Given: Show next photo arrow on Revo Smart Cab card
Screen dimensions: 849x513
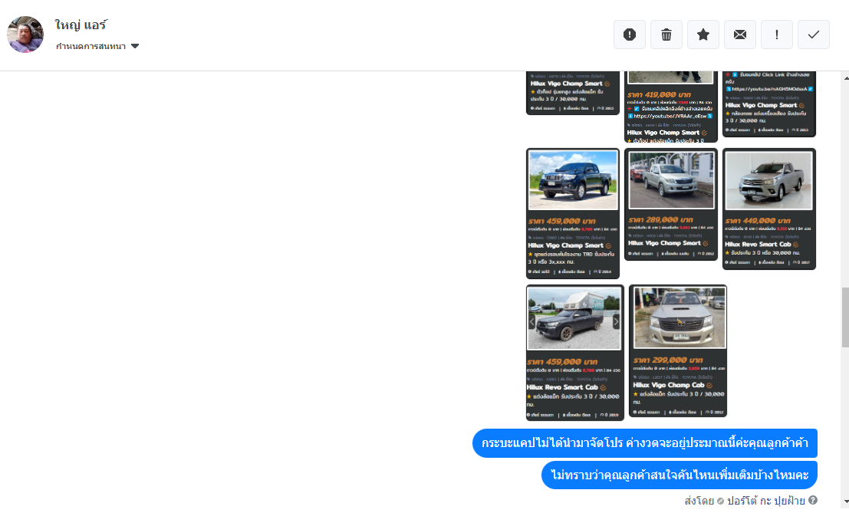Looking at the screenshot, I should 616,321.
